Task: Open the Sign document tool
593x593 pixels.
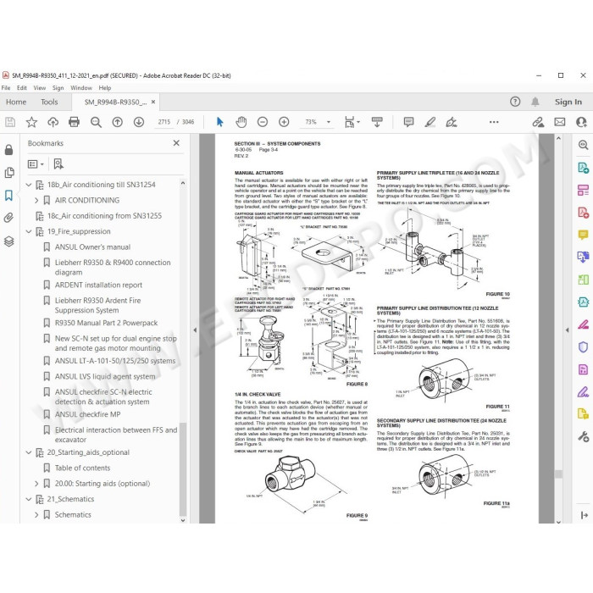Action: [x=452, y=122]
